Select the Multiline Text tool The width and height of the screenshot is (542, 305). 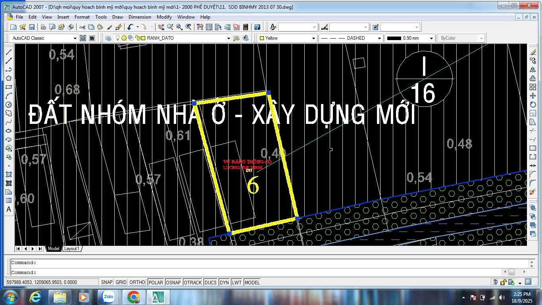[x=8, y=209]
